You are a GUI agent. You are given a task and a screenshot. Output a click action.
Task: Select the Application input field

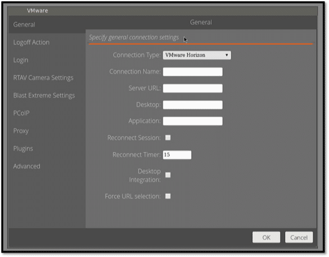point(192,121)
